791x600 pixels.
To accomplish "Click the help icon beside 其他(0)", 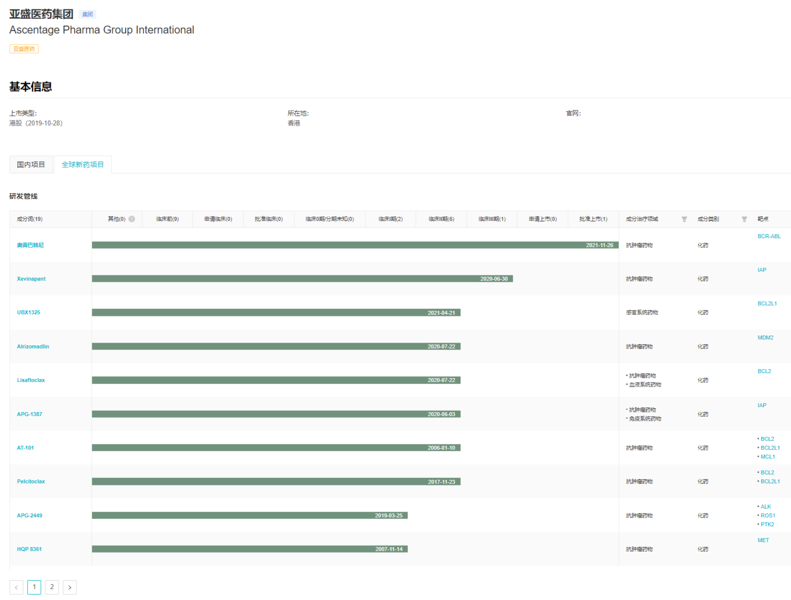I will click(x=132, y=219).
